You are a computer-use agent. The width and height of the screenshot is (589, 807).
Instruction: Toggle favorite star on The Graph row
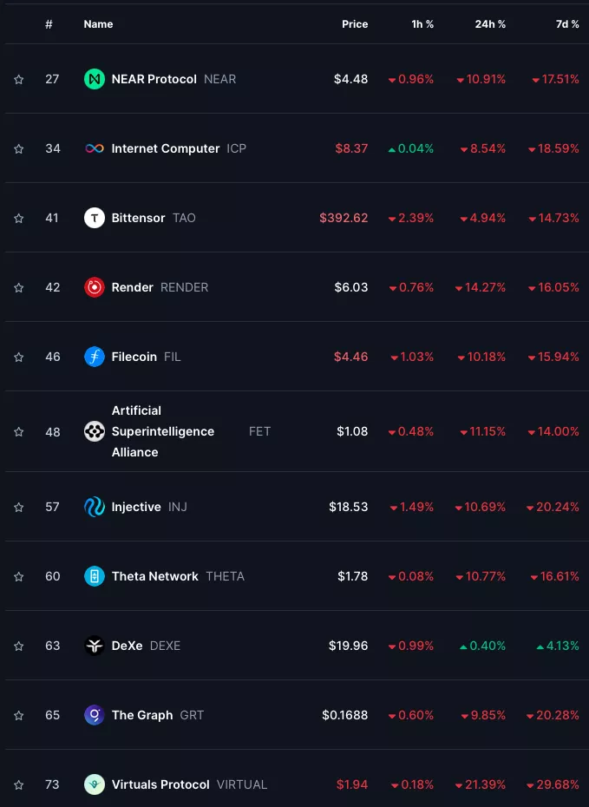[19, 716]
